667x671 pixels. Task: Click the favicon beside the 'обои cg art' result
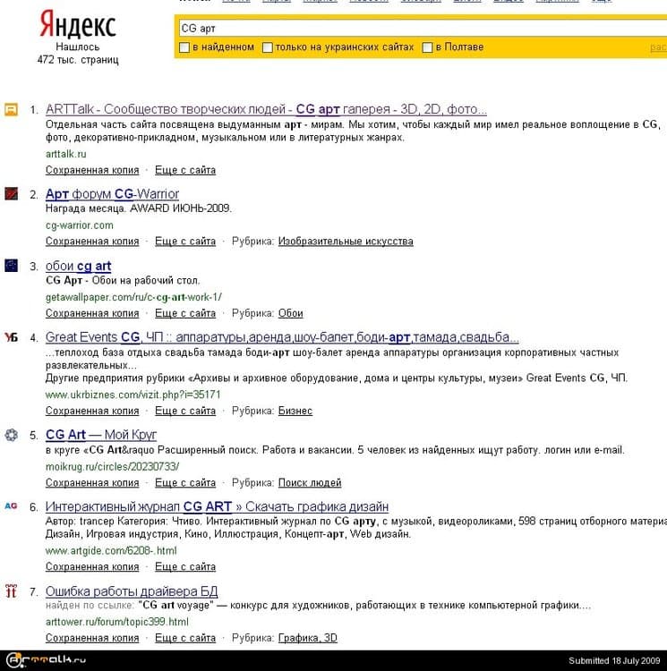pyautogui.click(x=11, y=266)
